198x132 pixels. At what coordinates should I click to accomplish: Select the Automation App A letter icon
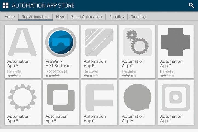[22, 42]
